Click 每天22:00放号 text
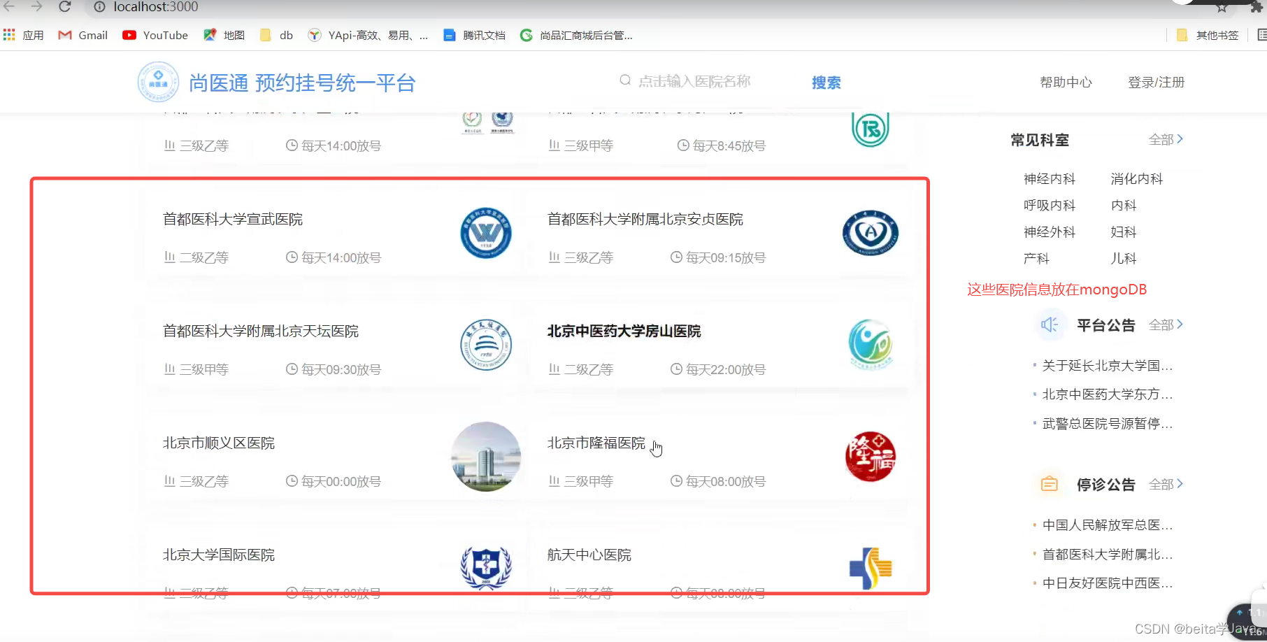The height and width of the screenshot is (642, 1267). tap(725, 370)
